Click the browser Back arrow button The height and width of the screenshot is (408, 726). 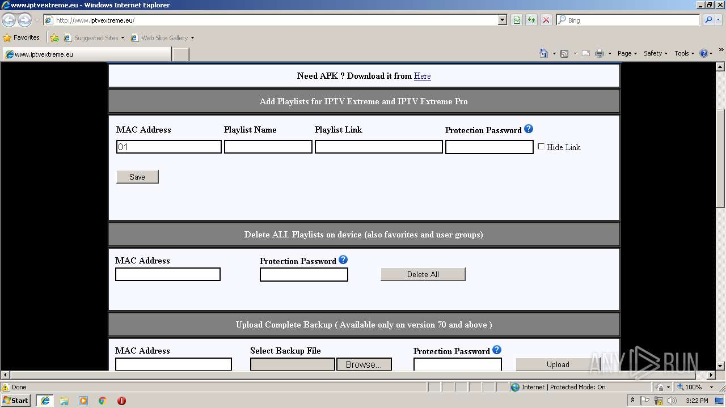point(9,20)
